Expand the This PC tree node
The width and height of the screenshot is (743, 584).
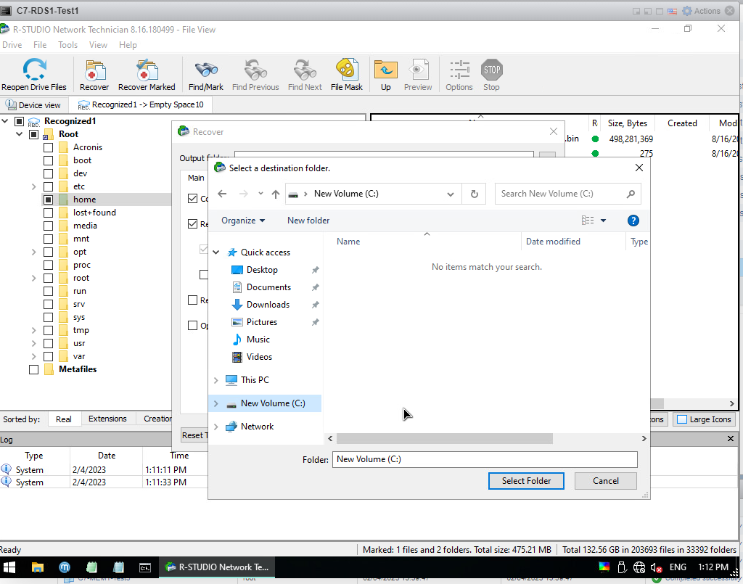coord(216,380)
